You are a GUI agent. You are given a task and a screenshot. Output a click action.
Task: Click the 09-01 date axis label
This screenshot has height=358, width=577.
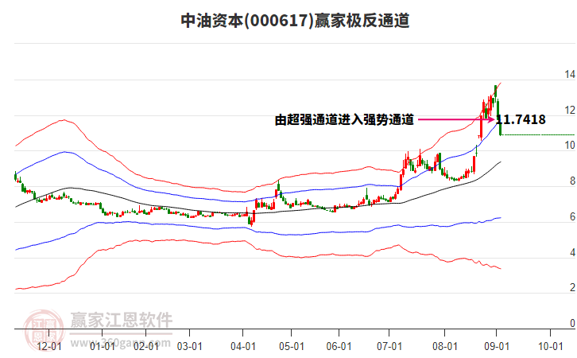[x=497, y=347]
